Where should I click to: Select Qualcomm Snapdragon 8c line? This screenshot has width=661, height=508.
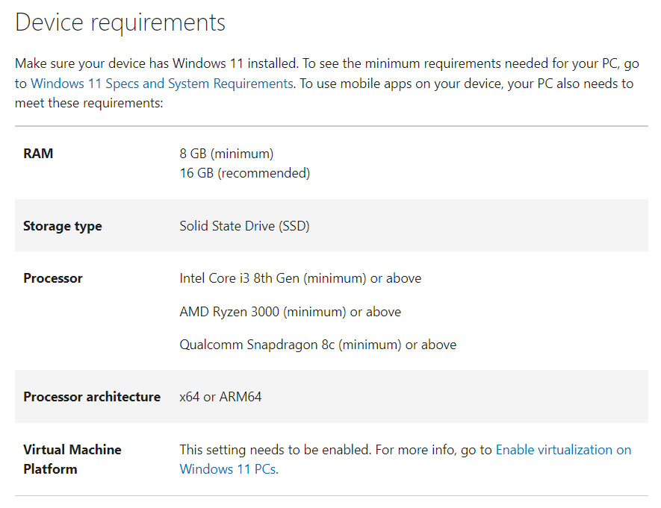[x=318, y=345]
